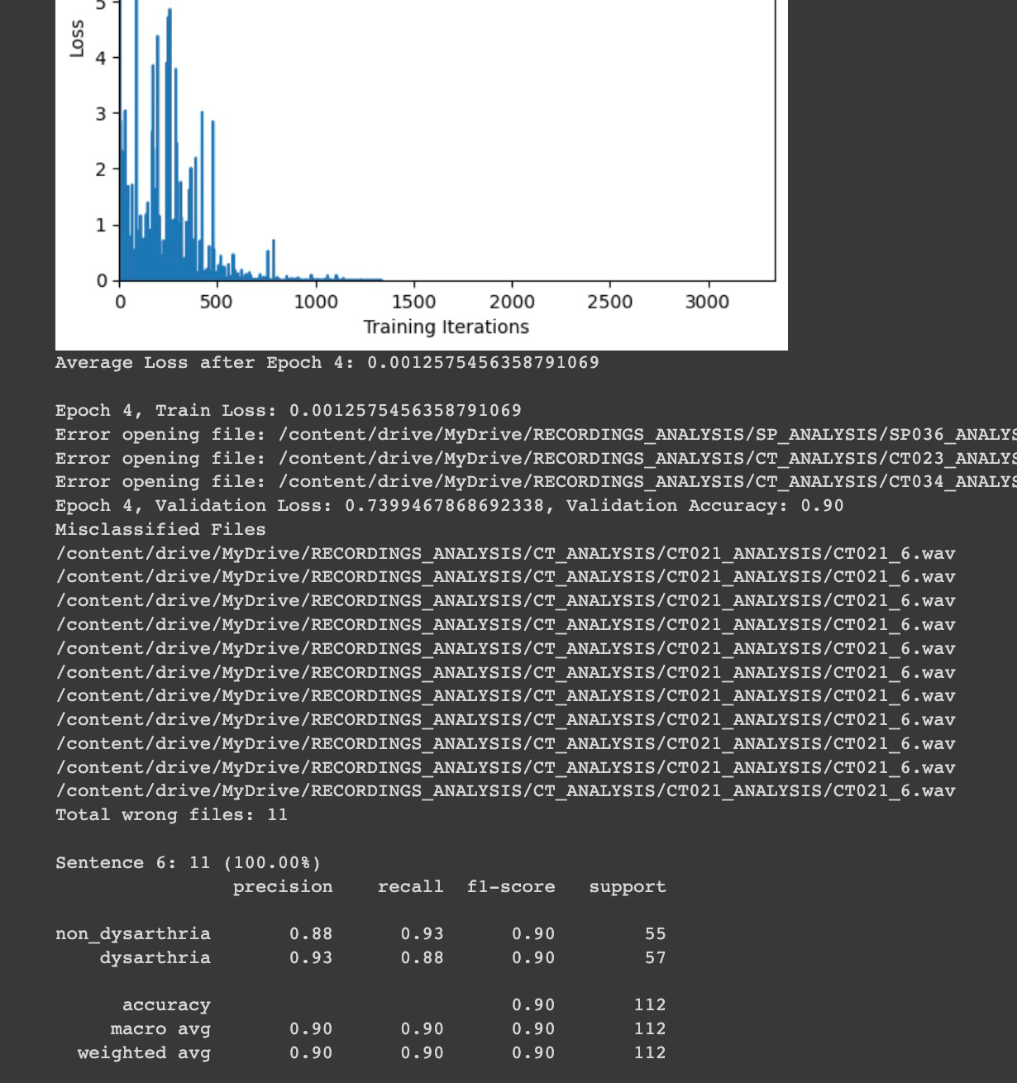Image resolution: width=1017 pixels, height=1083 pixels.
Task: Click 'Average Loss after Epoch 4' line
Action: 327,363
